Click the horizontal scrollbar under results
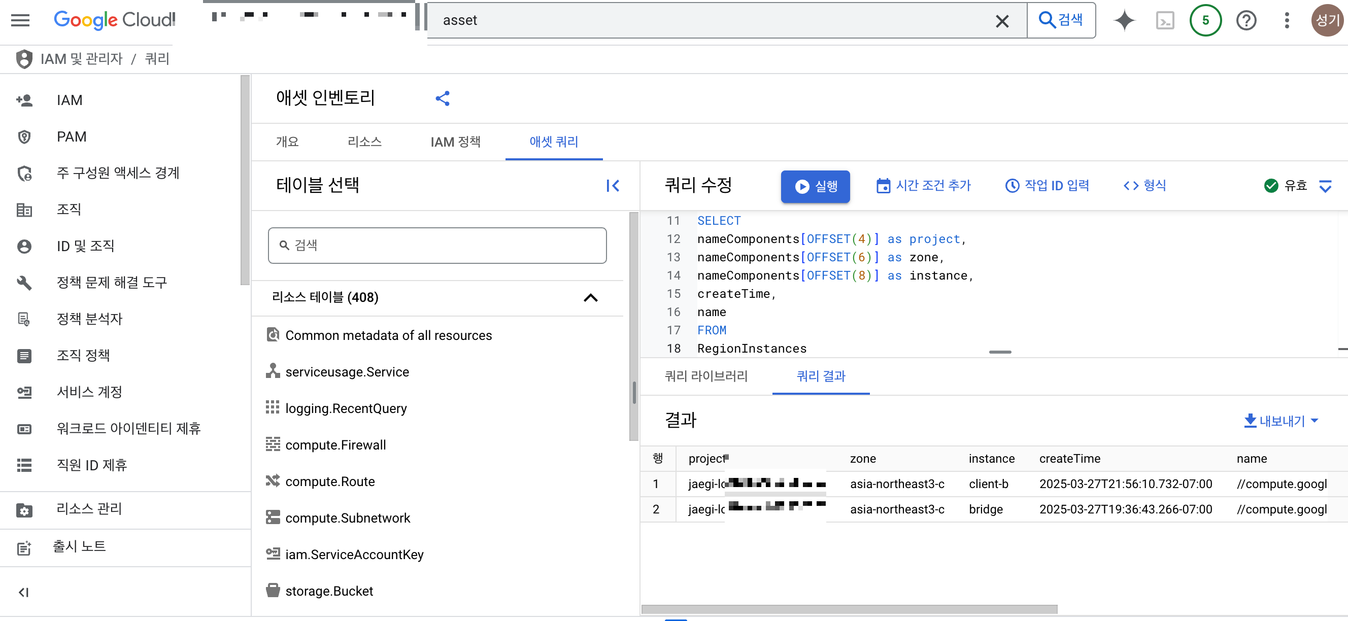Image resolution: width=1348 pixels, height=621 pixels. 849,609
